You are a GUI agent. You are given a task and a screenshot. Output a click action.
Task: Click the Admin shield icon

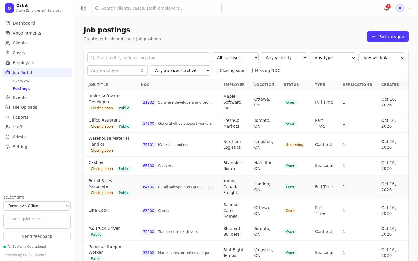[x=8, y=137]
